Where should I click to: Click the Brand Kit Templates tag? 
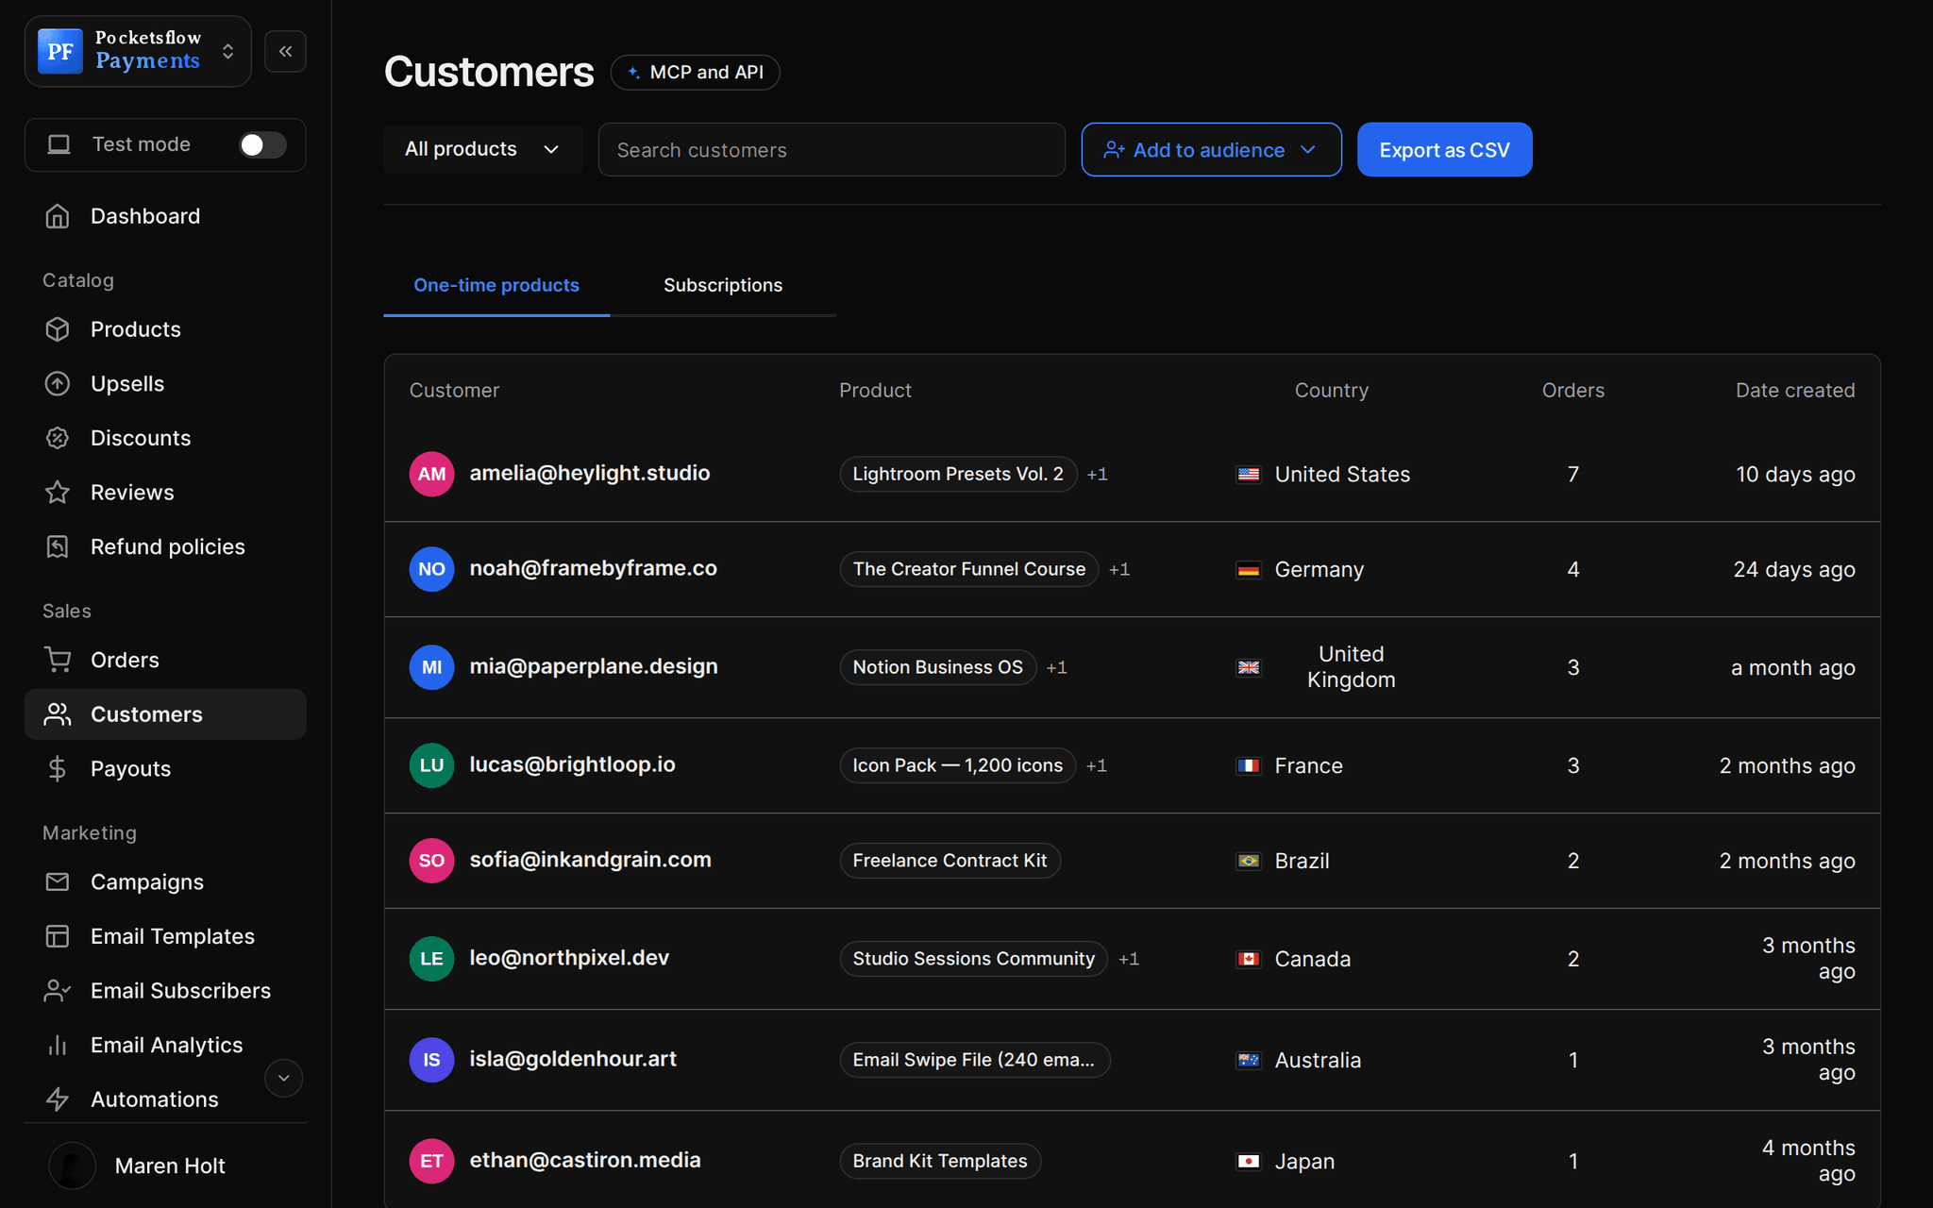[940, 1161]
